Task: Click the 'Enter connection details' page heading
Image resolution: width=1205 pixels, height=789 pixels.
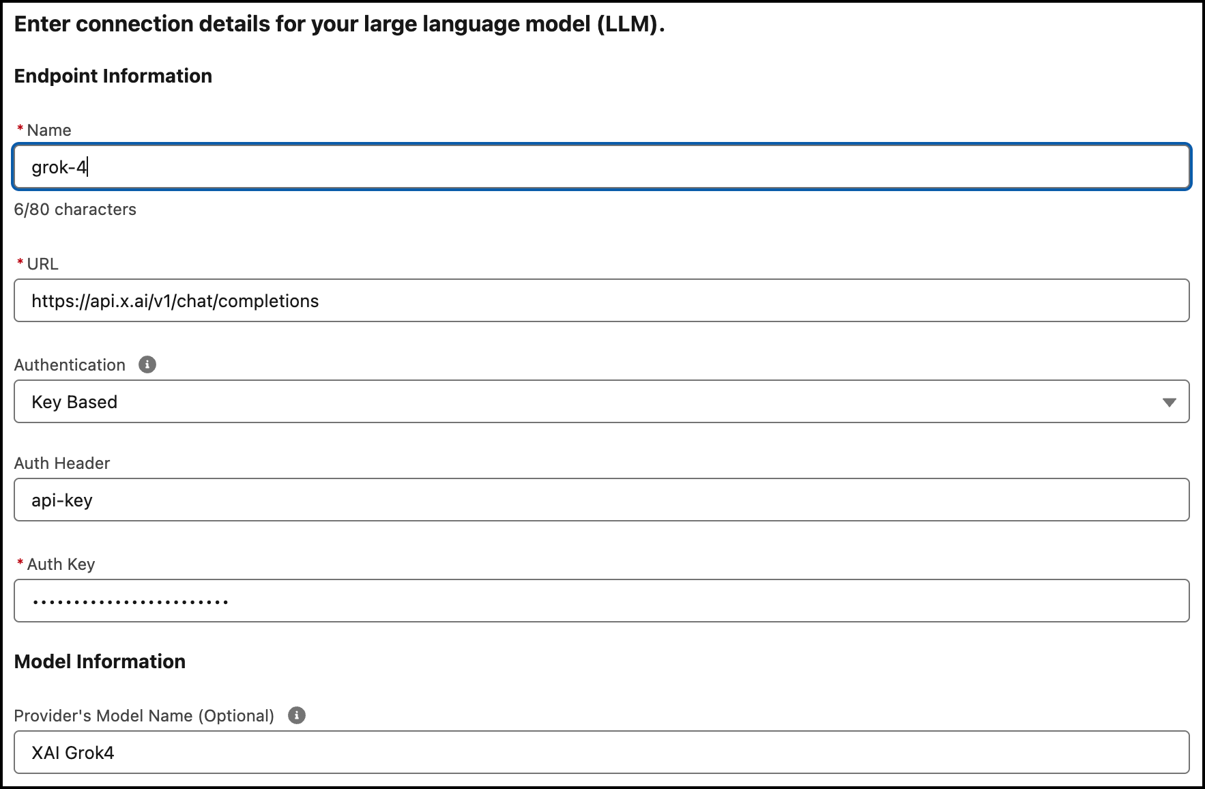Action: coord(339,25)
